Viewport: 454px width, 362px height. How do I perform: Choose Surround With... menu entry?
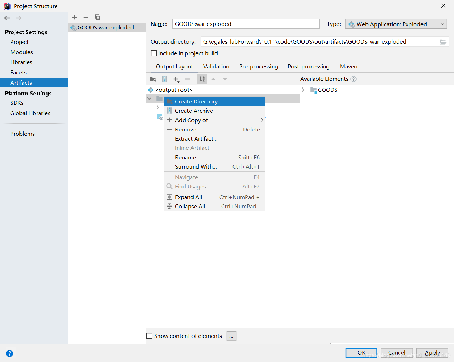click(x=215, y=166)
